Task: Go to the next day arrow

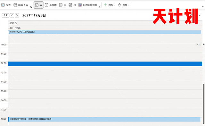Action: pos(17,15)
